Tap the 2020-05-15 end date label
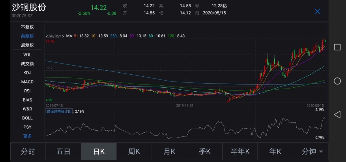 tap(315, 105)
